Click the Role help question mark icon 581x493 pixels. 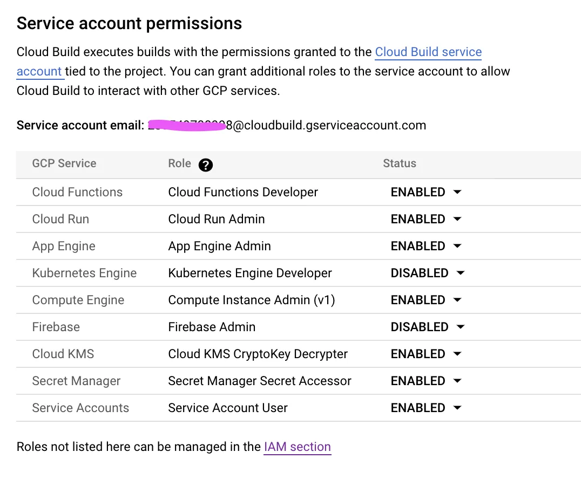[x=205, y=165]
